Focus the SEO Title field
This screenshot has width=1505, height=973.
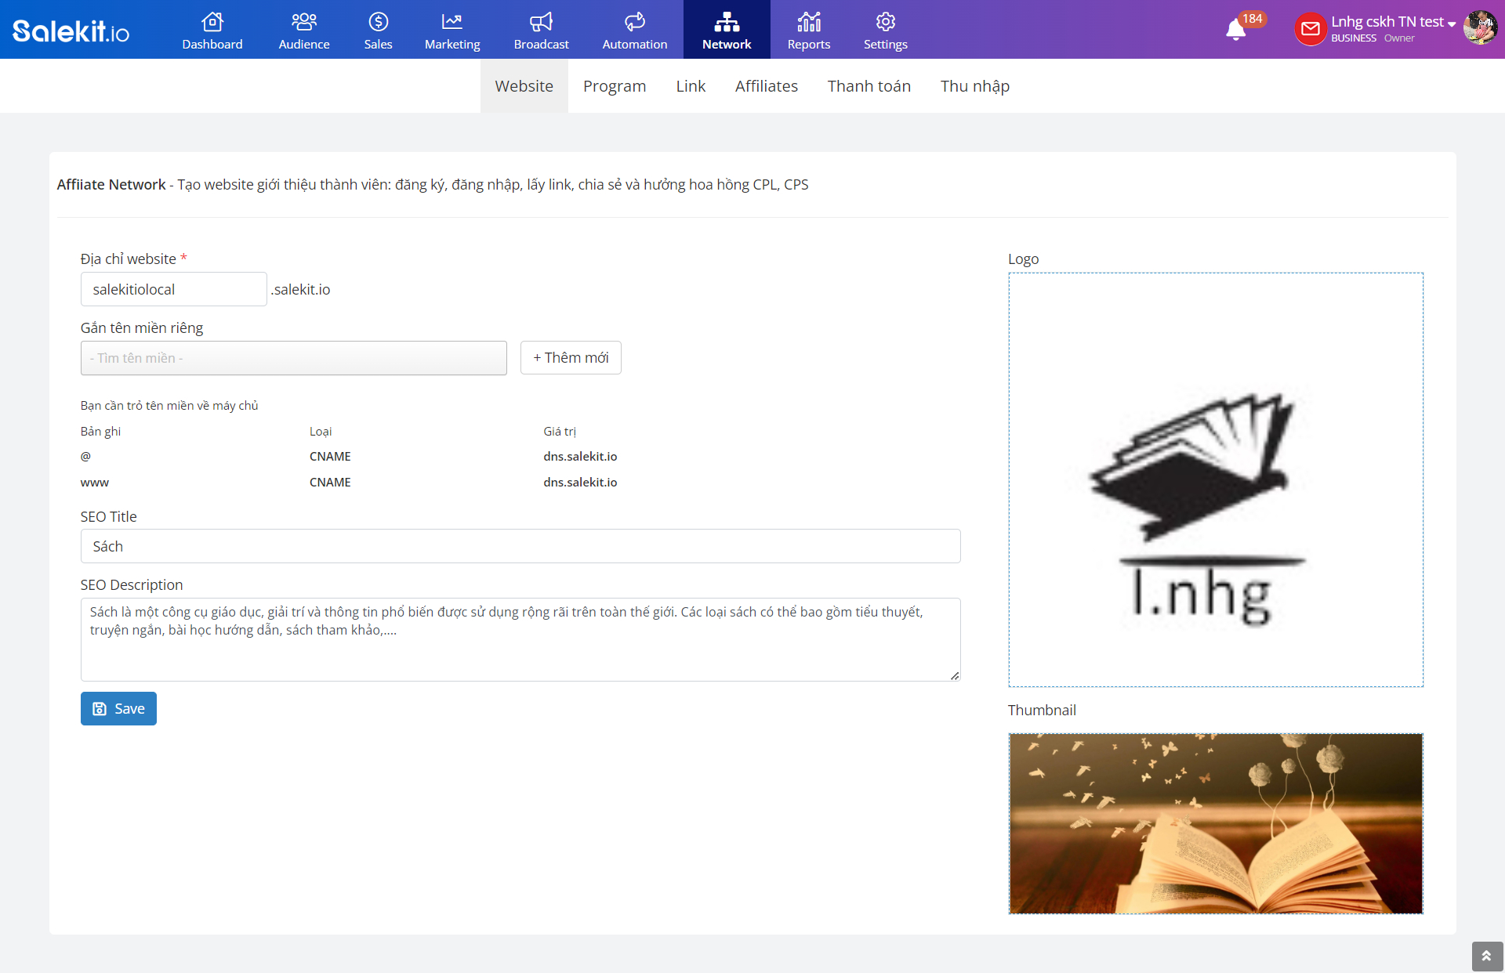pos(520,546)
